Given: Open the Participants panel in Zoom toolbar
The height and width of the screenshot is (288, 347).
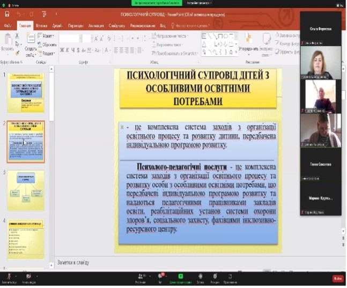Looking at the screenshot, I should pos(141,276).
